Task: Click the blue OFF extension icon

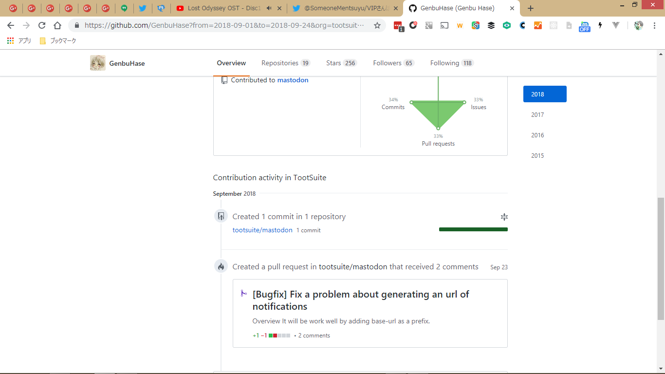Action: 584,26
